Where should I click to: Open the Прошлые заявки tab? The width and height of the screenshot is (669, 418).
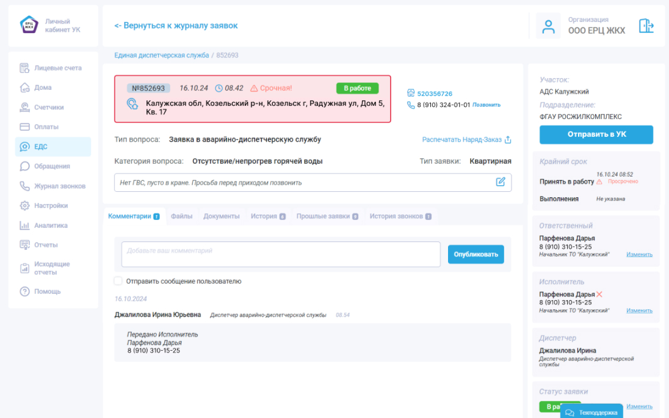(323, 216)
